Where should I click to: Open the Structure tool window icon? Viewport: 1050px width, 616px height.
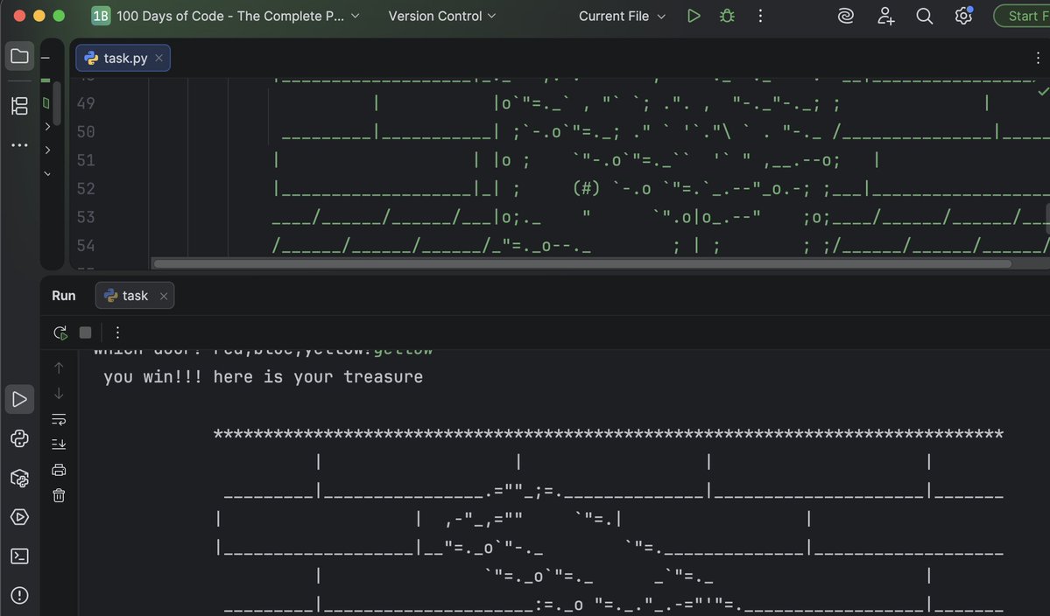coord(19,106)
